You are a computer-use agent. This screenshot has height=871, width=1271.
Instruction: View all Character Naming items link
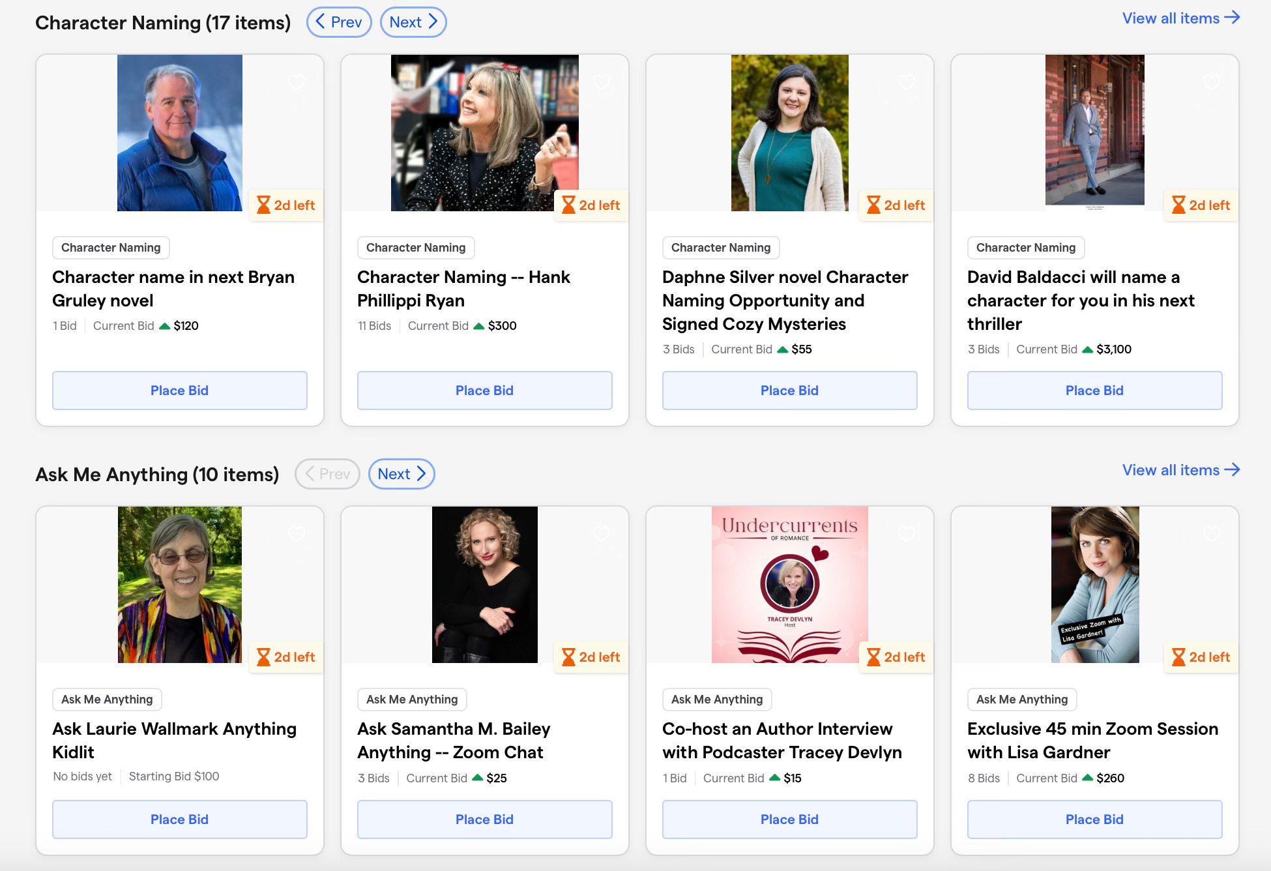(x=1180, y=18)
